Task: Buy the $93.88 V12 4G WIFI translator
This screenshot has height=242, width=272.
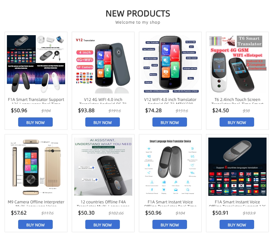Action: click(103, 122)
